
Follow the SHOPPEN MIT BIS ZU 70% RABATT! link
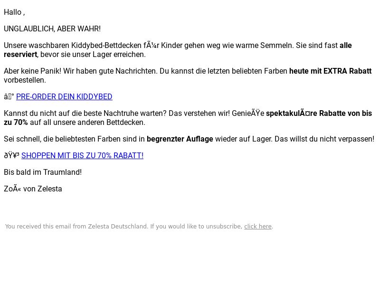82,156
